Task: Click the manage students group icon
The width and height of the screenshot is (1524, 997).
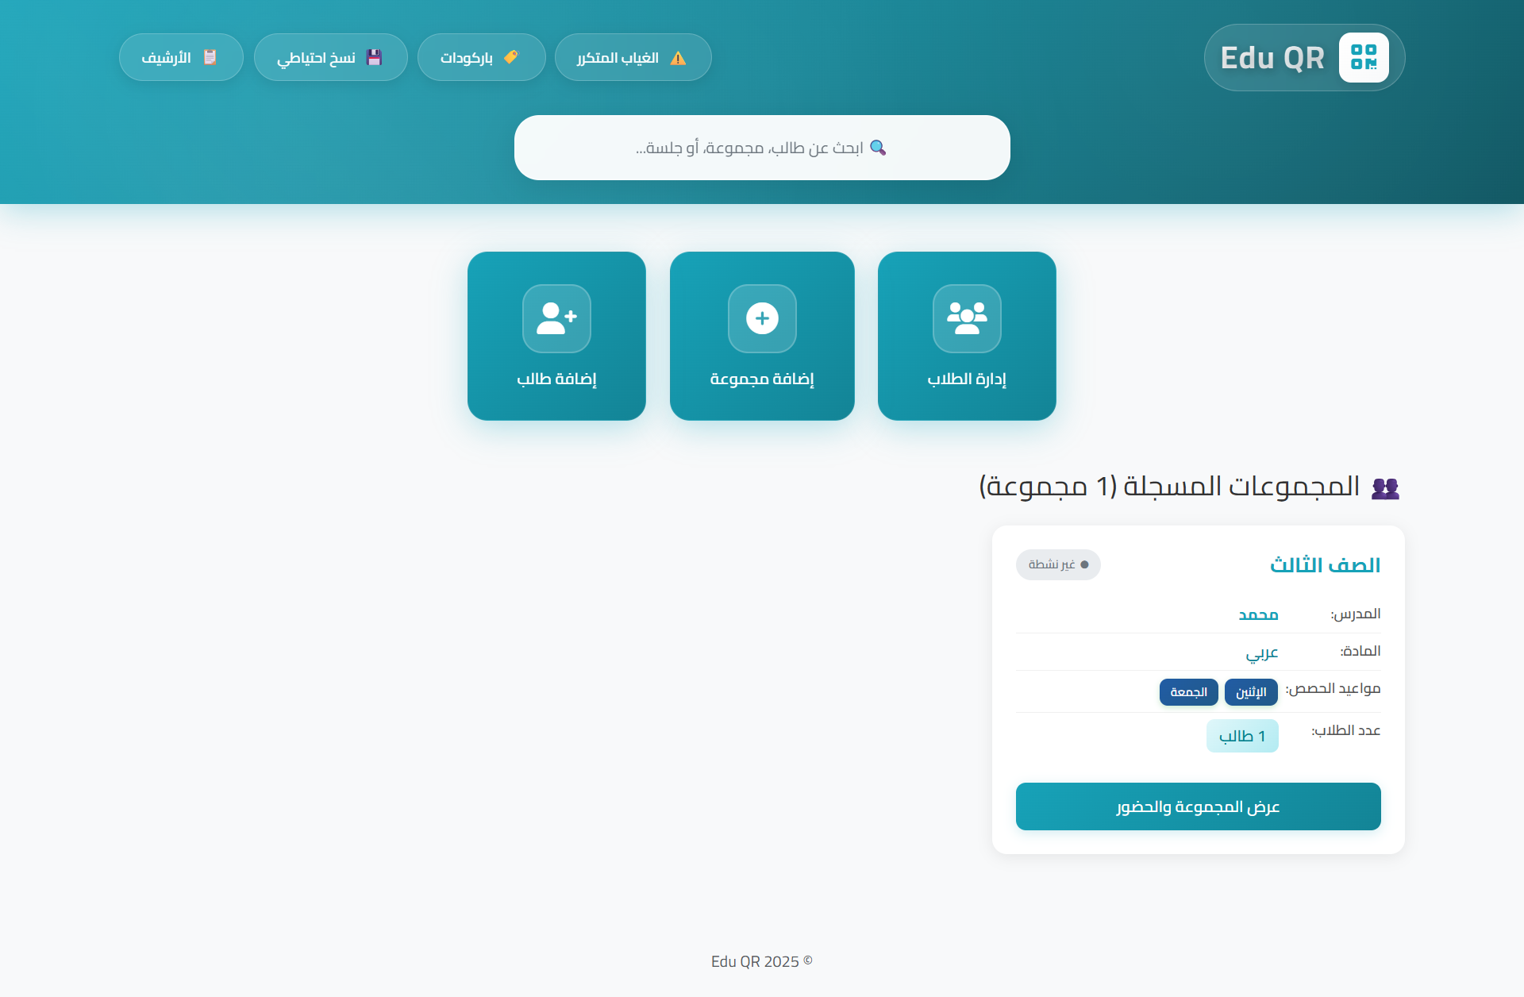Action: [967, 318]
